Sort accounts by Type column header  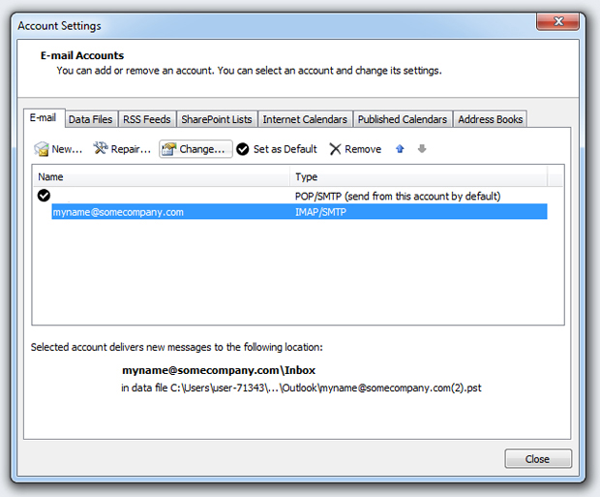pyautogui.click(x=418, y=177)
